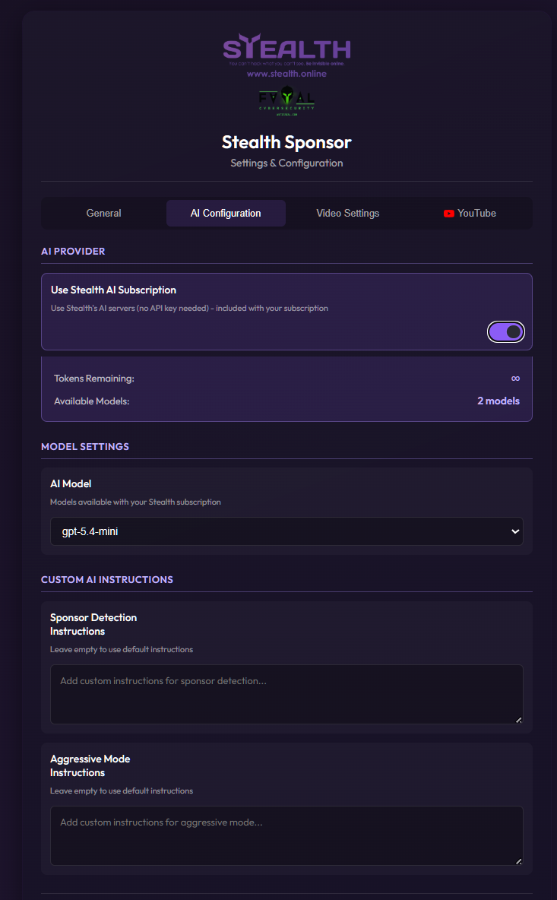This screenshot has height=900, width=557.
Task: Click the red YouTube play icon
Action: pyautogui.click(x=449, y=214)
